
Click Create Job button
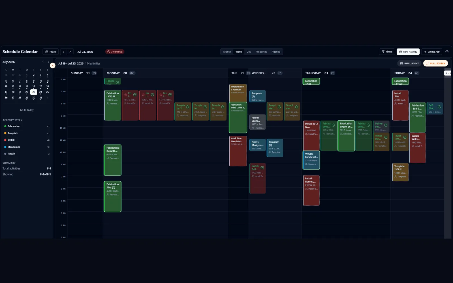tap(432, 52)
